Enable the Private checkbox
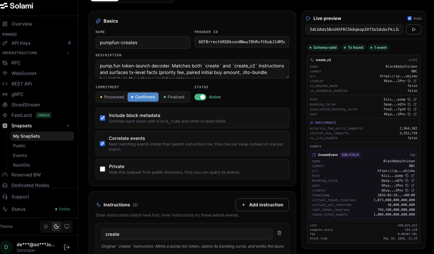Image resolution: width=434 pixels, height=254 pixels. 102,169
